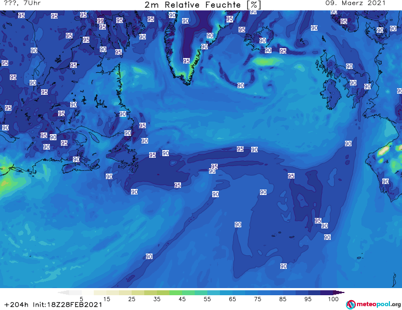
Task: Click legend tick value "15"
Action: click(106, 299)
